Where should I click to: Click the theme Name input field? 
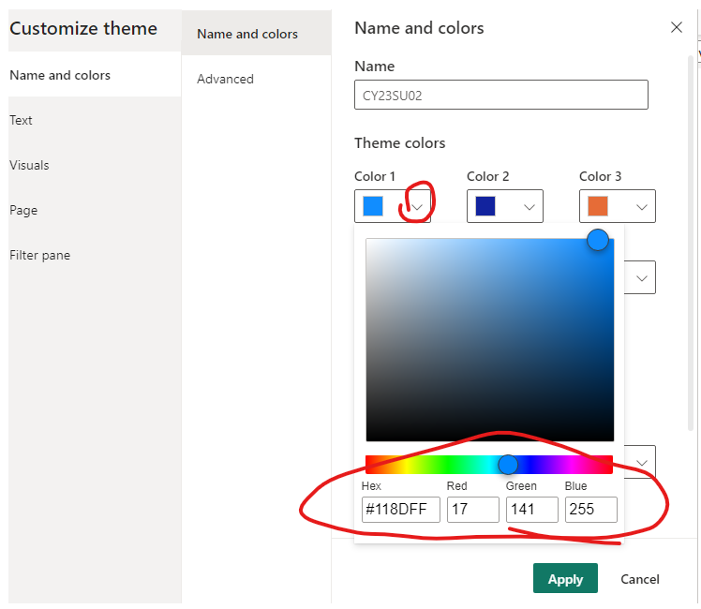pos(501,95)
